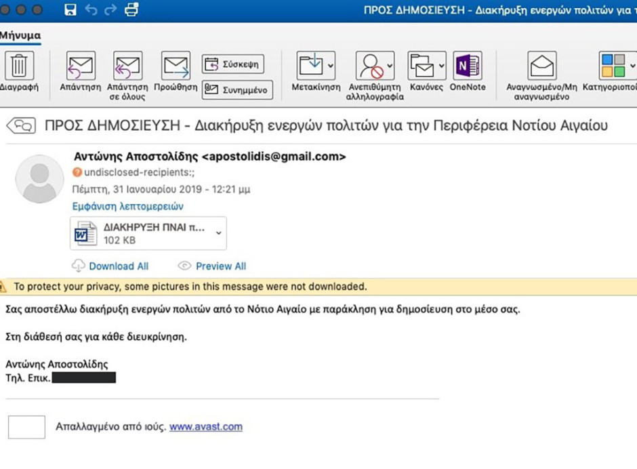Click the Διαγραφή trash icon
The width and height of the screenshot is (637, 469).
click(19, 66)
